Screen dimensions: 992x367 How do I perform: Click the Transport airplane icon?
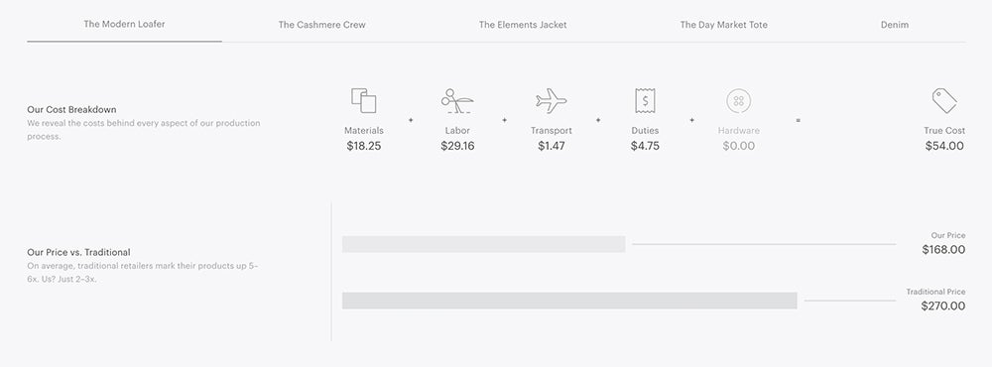551,100
